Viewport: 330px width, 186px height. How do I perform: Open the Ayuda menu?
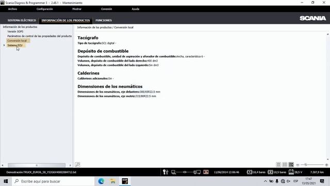pos(136,9)
